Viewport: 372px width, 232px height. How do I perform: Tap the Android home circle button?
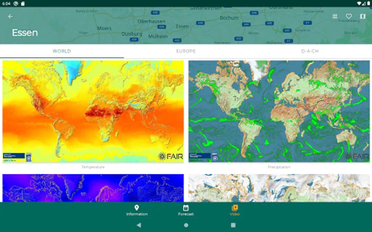(186, 225)
